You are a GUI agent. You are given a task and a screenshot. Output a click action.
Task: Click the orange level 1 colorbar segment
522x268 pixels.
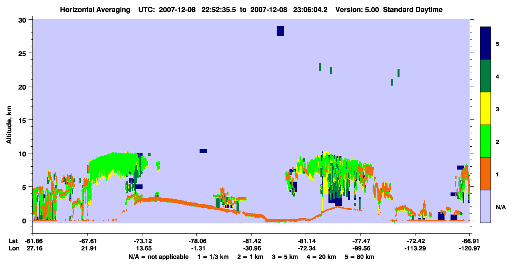click(x=485, y=174)
